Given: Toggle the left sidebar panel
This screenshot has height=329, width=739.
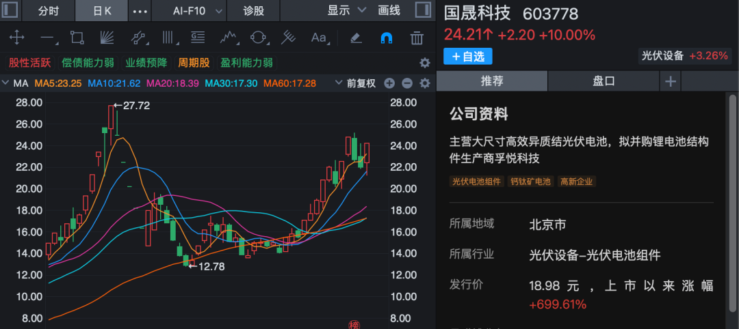Looking at the screenshot, I should click(x=8, y=11).
